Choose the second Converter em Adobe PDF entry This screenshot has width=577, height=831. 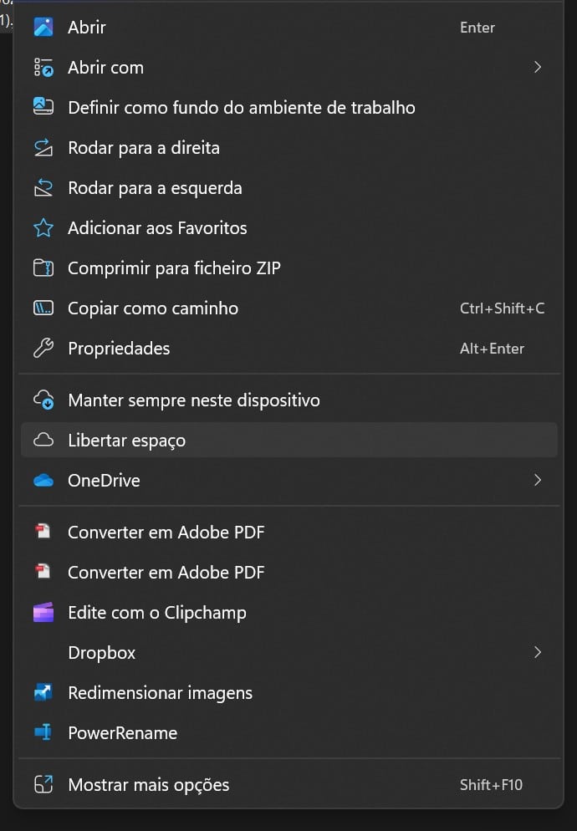pyautogui.click(x=166, y=573)
